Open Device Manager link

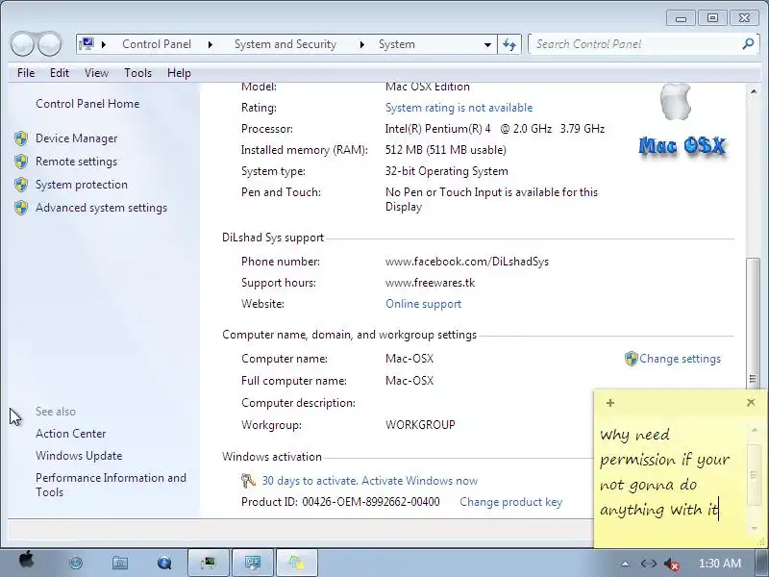click(x=77, y=138)
